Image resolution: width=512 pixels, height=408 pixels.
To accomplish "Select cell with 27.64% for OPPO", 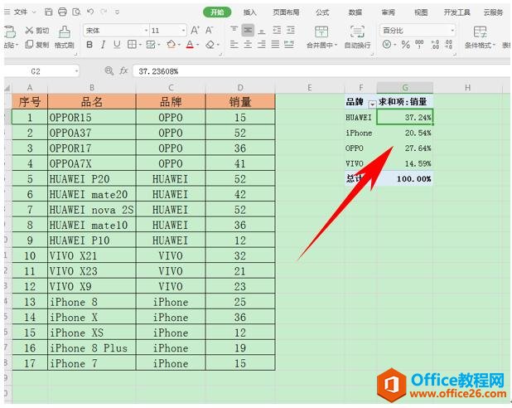I will [405, 148].
